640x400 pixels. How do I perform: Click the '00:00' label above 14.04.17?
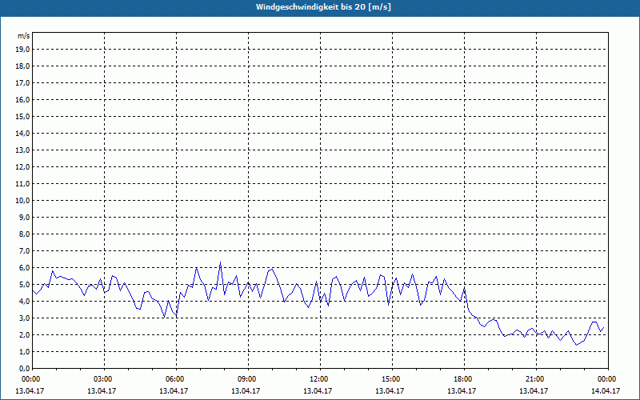tap(608, 379)
